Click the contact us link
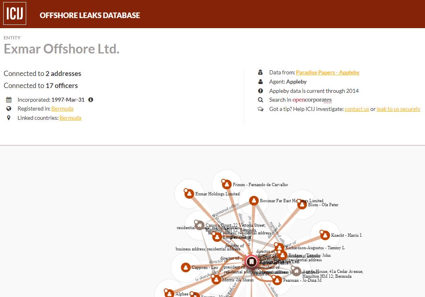 pos(357,109)
